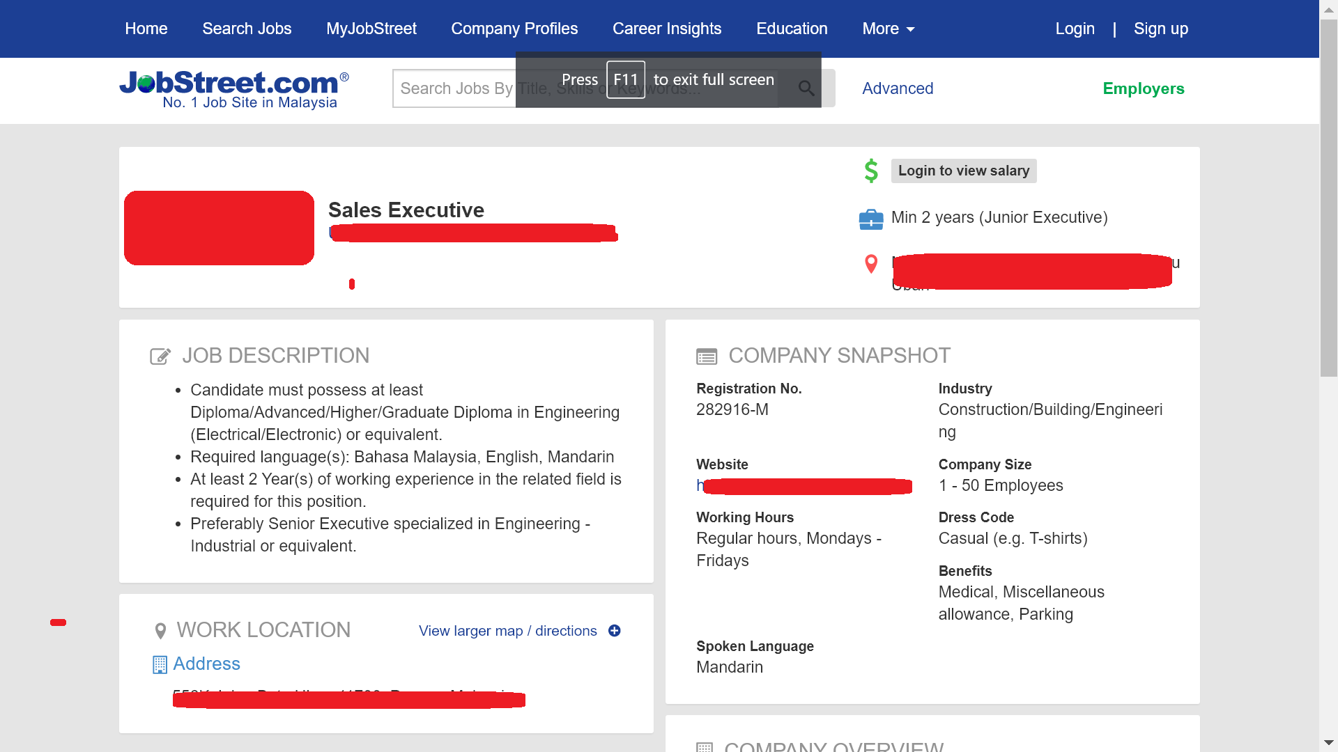This screenshot has height=752, width=1338.
Task: Click the registration number 282916-M
Action: [732, 409]
